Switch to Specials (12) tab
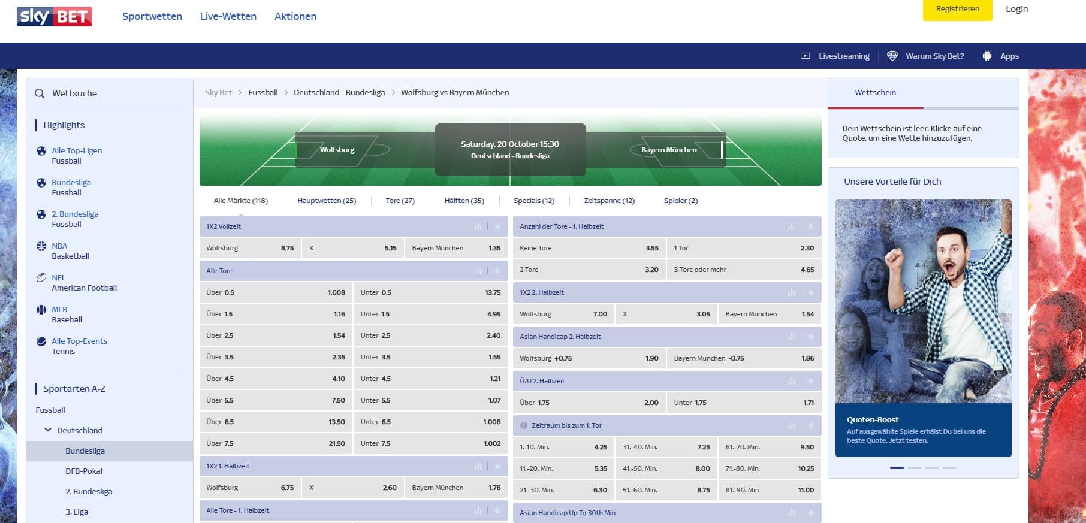 [534, 201]
